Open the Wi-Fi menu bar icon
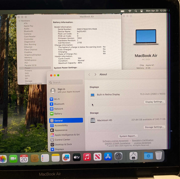Image resolution: width=180 pixels, height=179 pixels. click(130, 11)
